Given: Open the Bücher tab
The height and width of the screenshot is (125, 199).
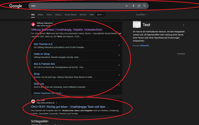Looking at the screenshot, I should [83, 15].
